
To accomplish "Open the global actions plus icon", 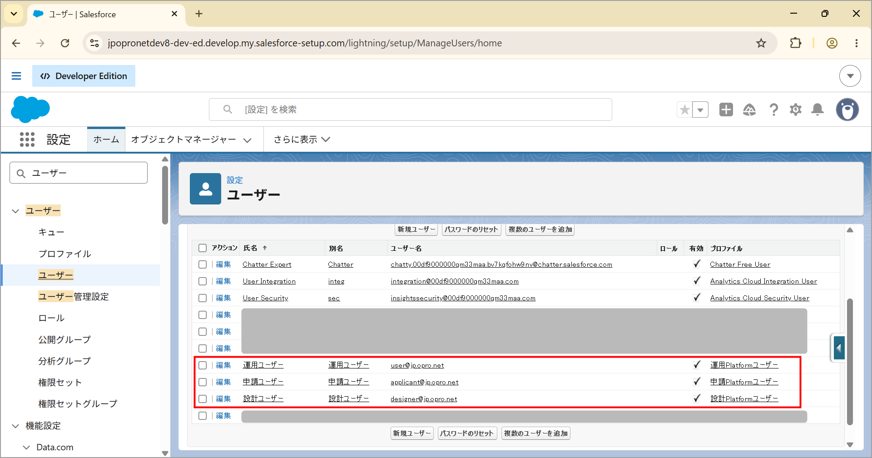I will pyautogui.click(x=726, y=110).
